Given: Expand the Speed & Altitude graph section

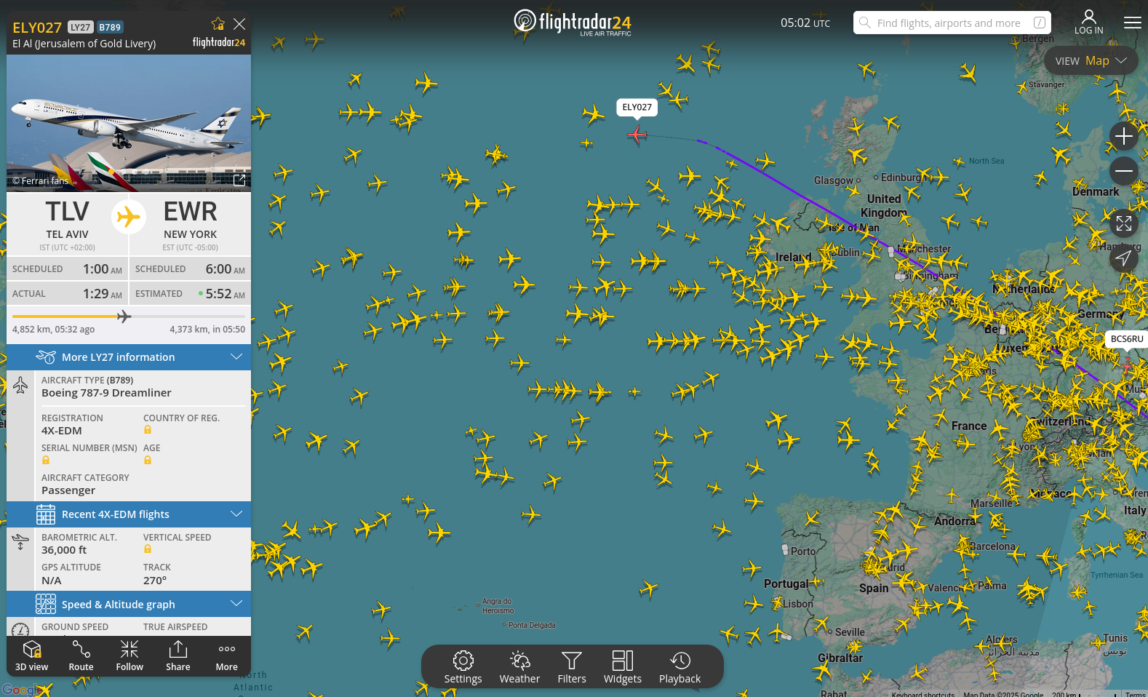Looking at the screenshot, I should (129, 605).
